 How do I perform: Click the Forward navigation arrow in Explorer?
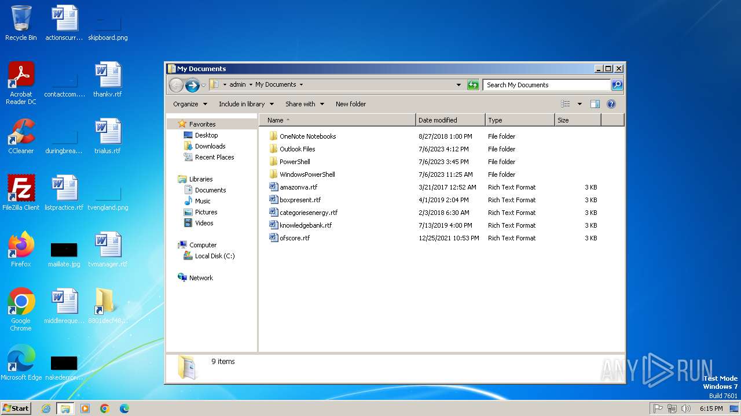click(x=192, y=85)
